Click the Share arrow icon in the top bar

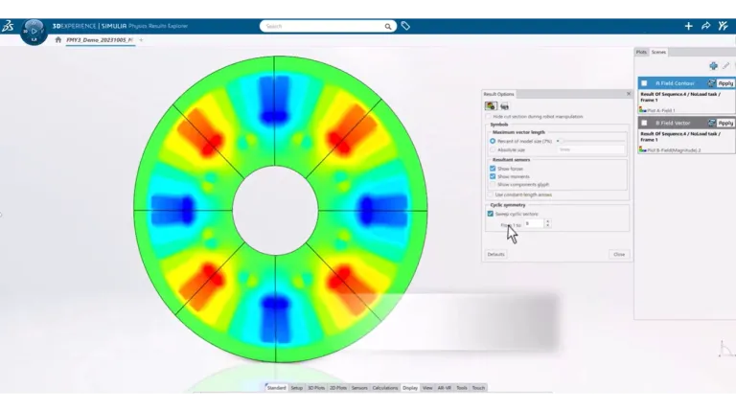[706, 26]
